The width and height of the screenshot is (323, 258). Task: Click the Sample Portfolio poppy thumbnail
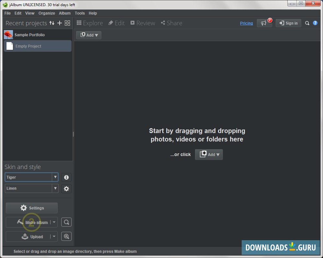(x=8, y=35)
